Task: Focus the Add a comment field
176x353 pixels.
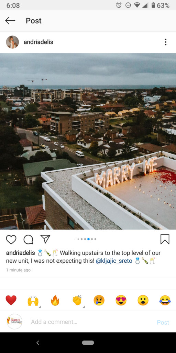Action: [x=90, y=322]
